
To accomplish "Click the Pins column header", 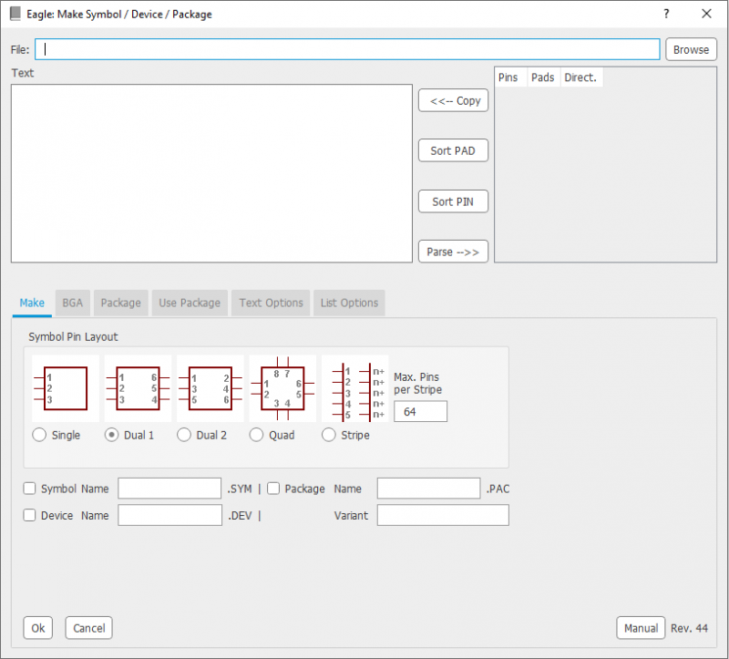I will pos(510,77).
